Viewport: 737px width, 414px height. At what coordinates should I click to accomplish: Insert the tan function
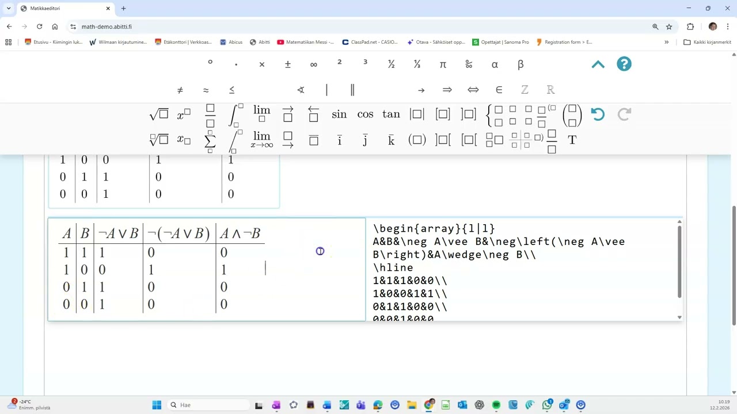(x=391, y=114)
